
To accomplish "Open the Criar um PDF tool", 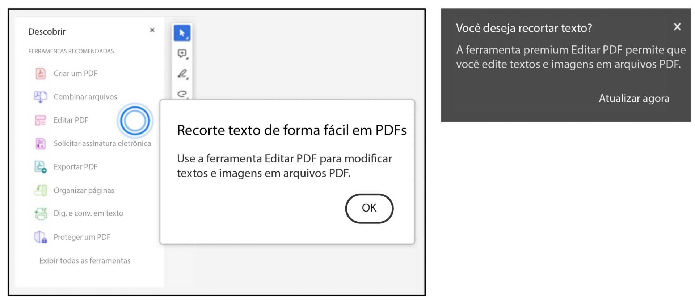I will 75,74.
